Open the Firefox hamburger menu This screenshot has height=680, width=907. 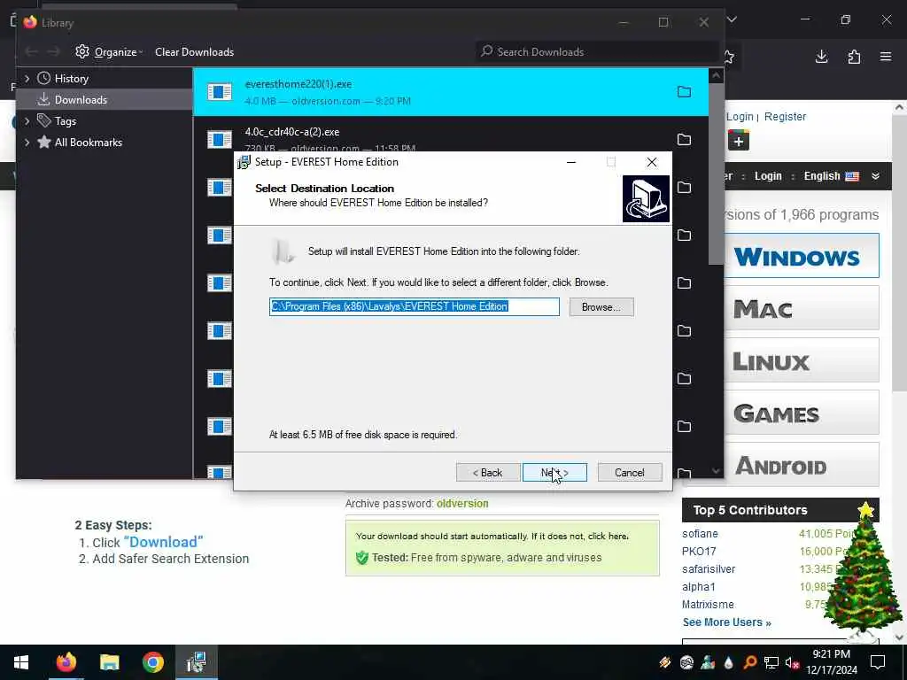tap(886, 57)
